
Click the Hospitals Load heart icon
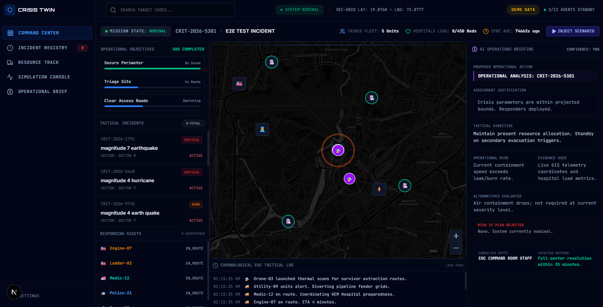pos(408,31)
